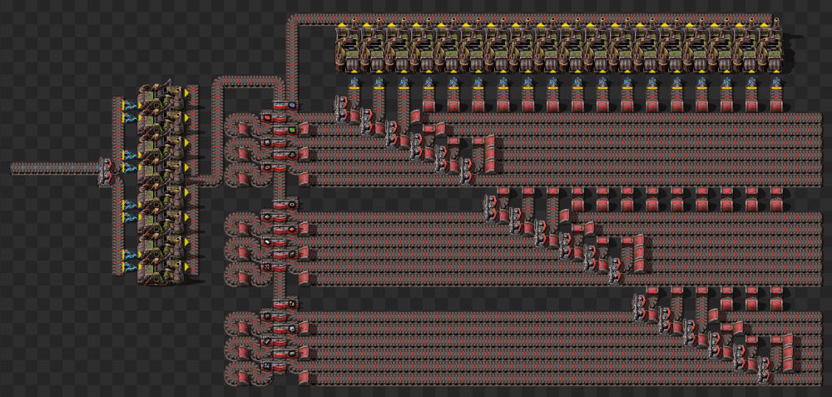Screen dimensions: 832x397
Task: Click the long return belt running above the top recyclers
Action: click(531, 20)
